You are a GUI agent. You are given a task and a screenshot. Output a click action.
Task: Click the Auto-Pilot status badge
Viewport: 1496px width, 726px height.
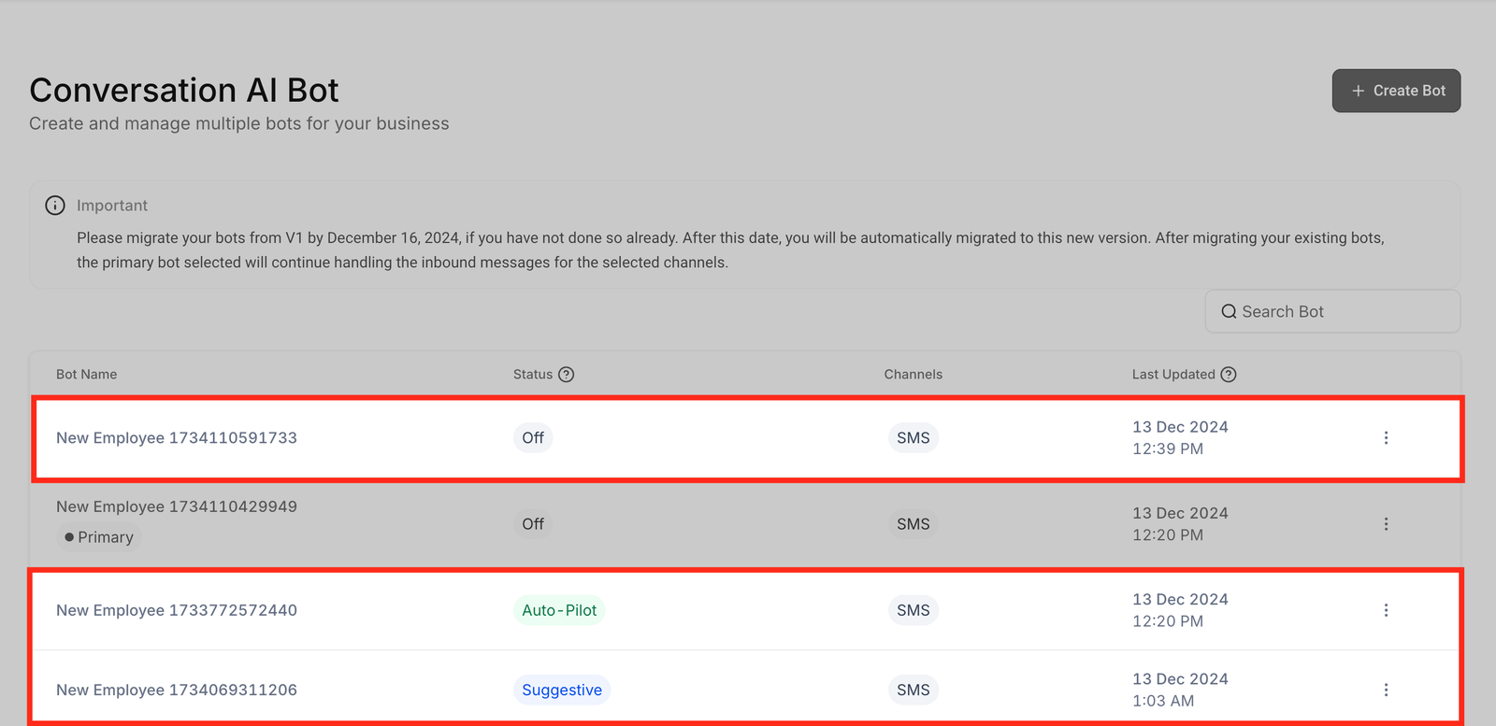[559, 610]
